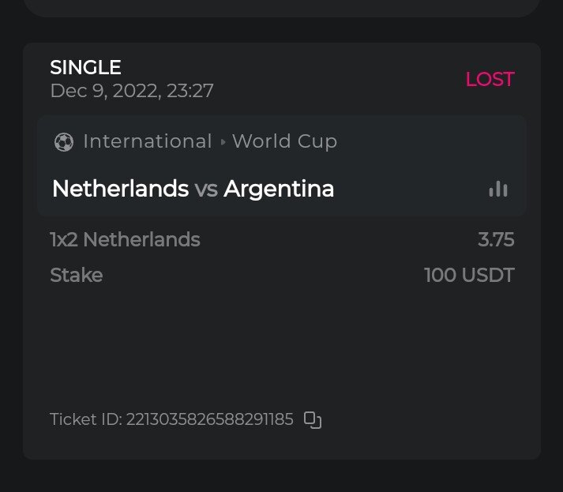This screenshot has height=492, width=563.
Task: Copy the ticket ID using copy icon
Action: [313, 420]
